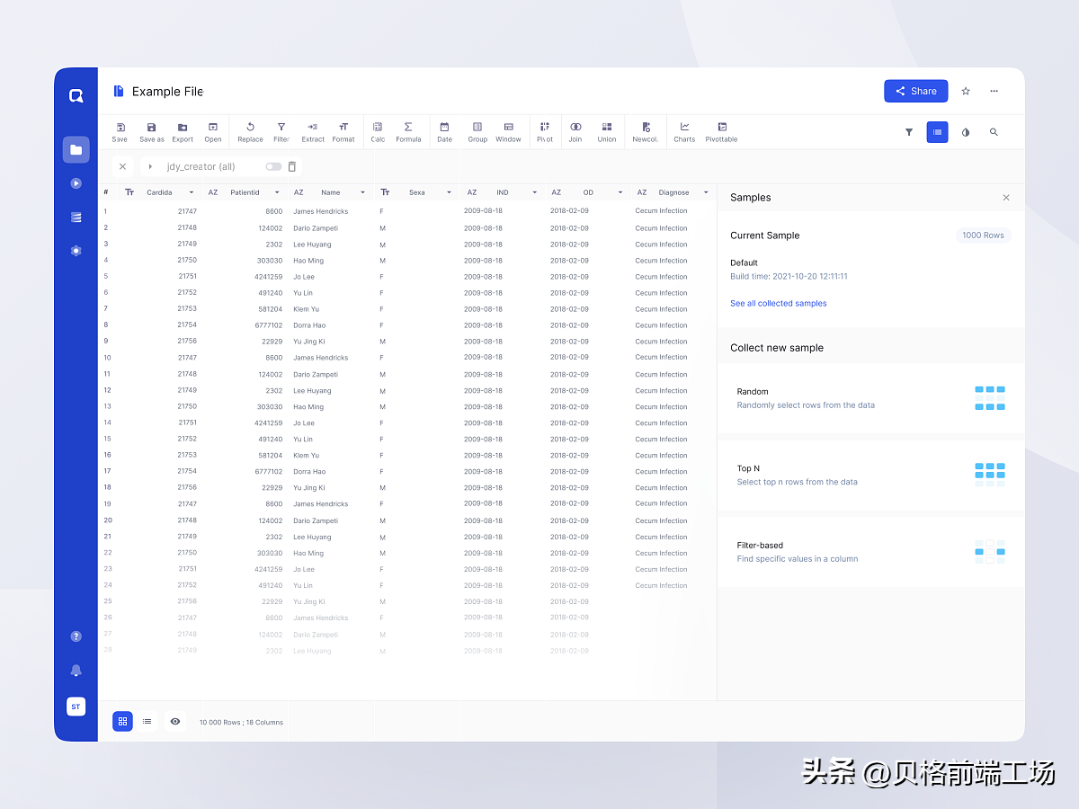Image resolution: width=1079 pixels, height=809 pixels.
Task: Choose the Random sample option
Action: coord(870,398)
